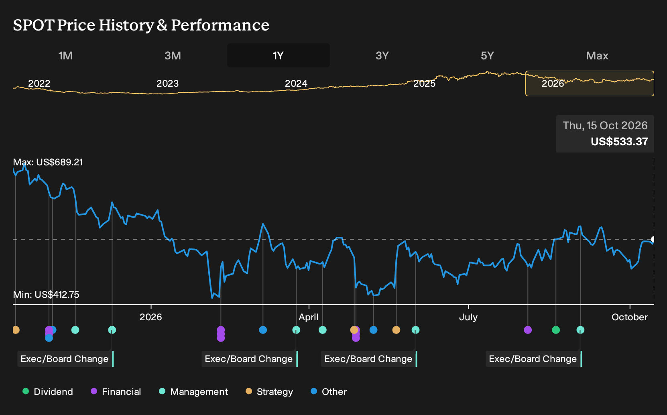The height and width of the screenshot is (415, 667).
Task: Toggle the Financial legend filter
Action: pyautogui.click(x=116, y=391)
